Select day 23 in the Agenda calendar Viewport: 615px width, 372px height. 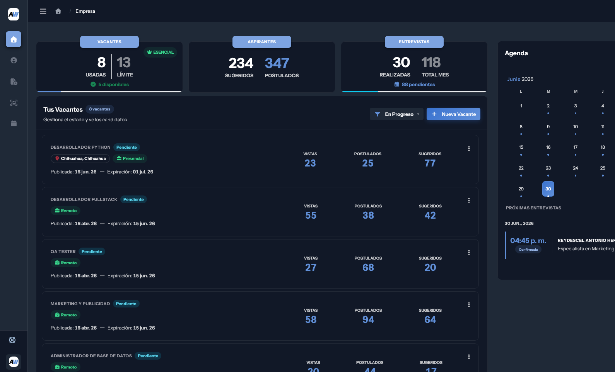(548, 168)
